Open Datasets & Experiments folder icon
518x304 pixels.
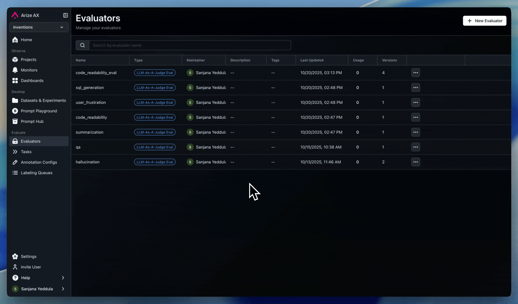pyautogui.click(x=15, y=100)
